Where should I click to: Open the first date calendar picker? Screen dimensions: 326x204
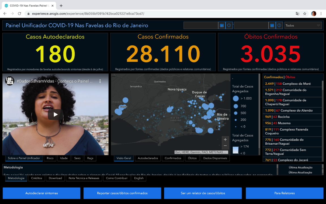tap(222, 25)
